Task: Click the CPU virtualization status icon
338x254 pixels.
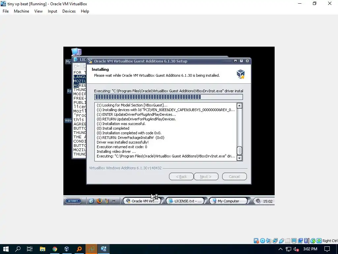Action: click(306, 241)
